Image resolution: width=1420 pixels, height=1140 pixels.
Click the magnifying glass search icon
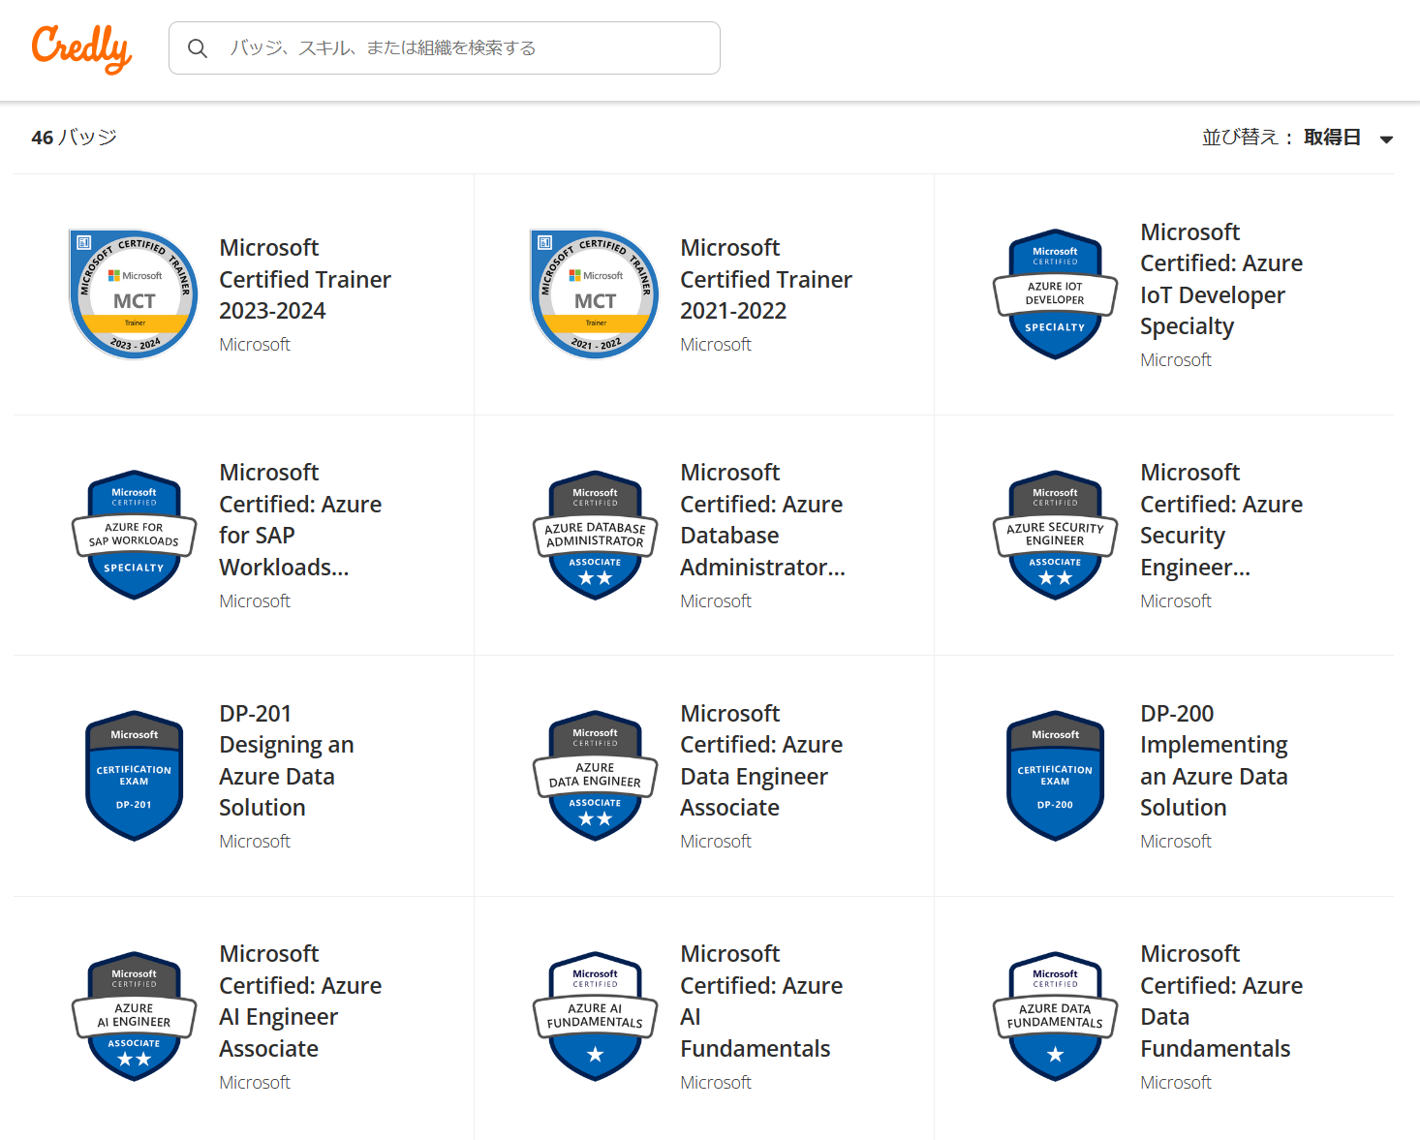(x=198, y=48)
